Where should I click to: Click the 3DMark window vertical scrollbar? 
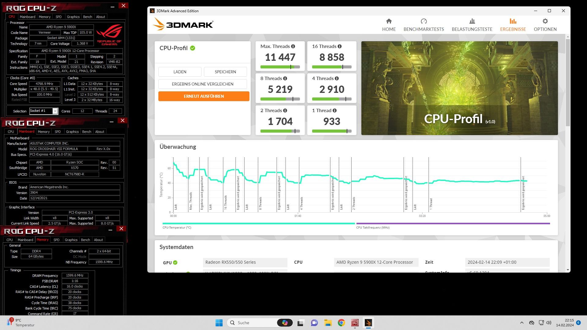pyautogui.click(x=568, y=82)
